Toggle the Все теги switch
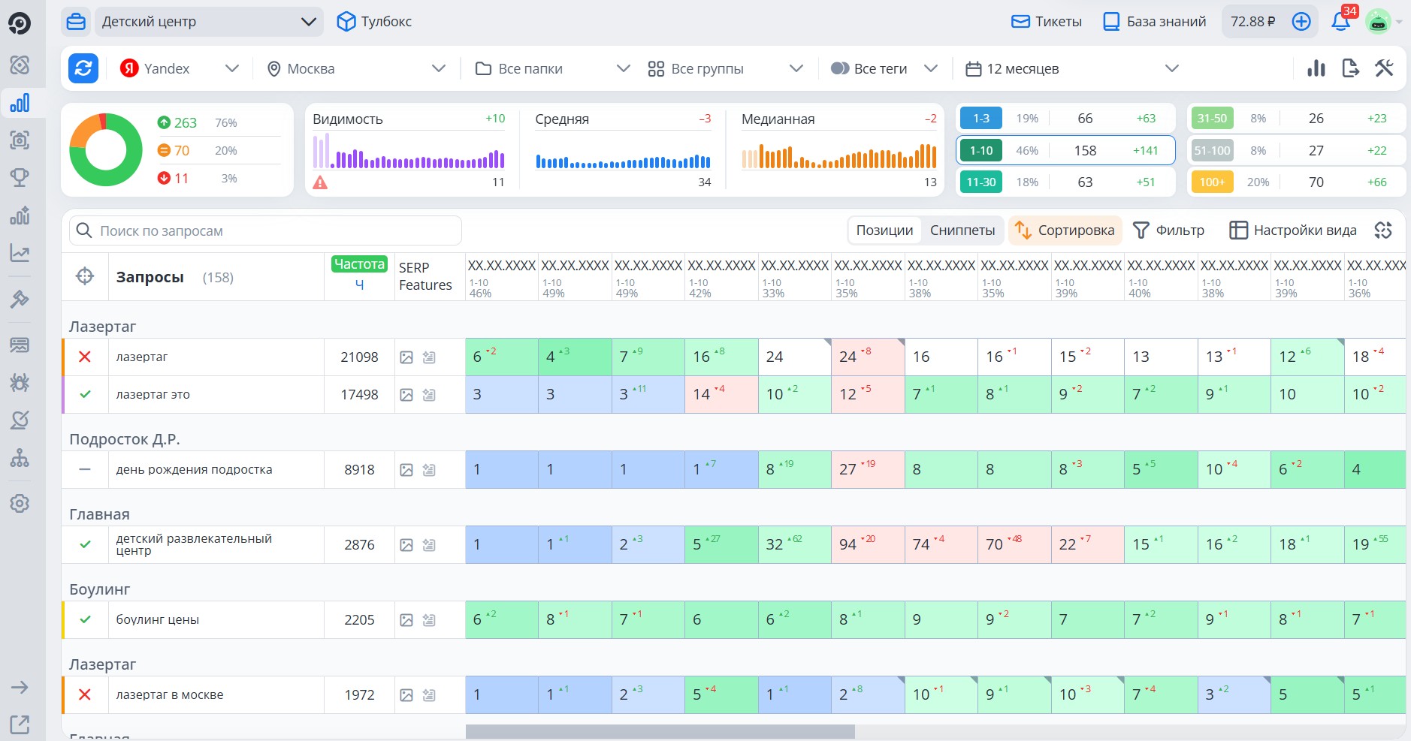 pos(839,68)
